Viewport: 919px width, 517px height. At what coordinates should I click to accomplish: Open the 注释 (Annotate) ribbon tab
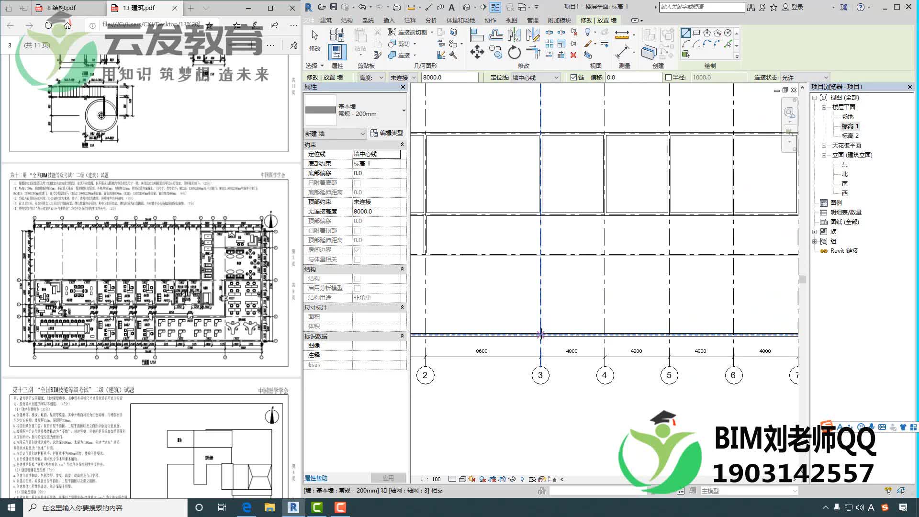tap(410, 20)
